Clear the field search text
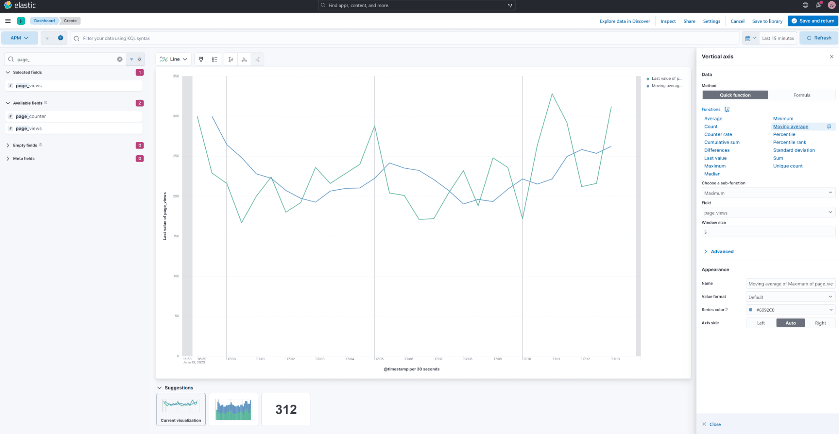839x434 pixels. pos(120,59)
